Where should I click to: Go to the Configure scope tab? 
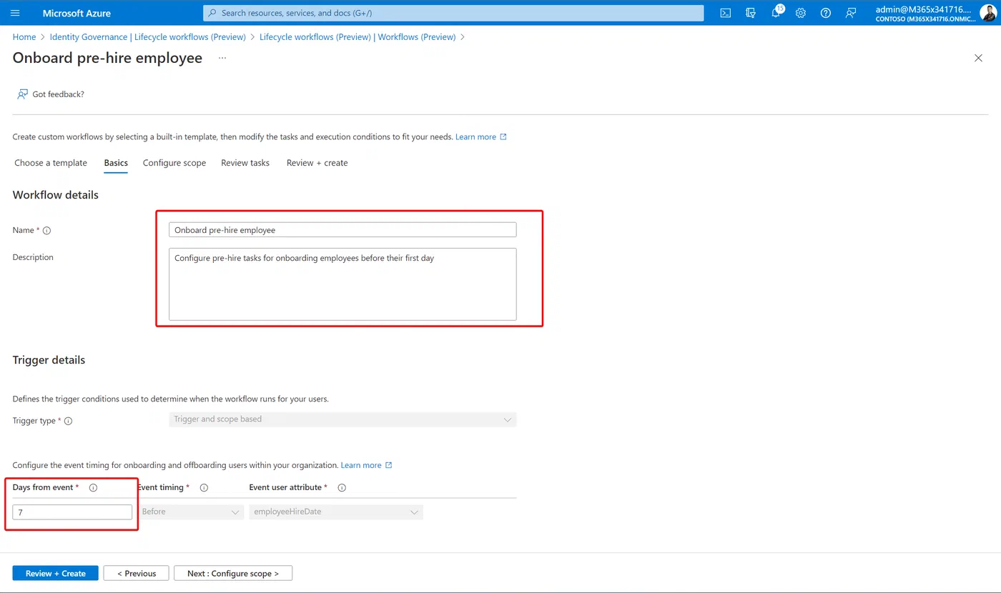click(174, 163)
